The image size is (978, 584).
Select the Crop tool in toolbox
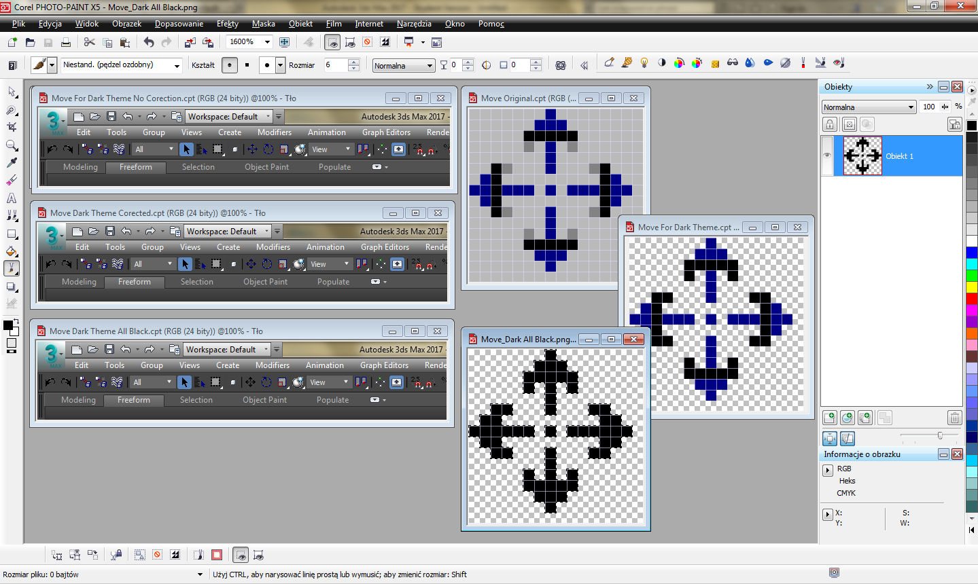pyautogui.click(x=12, y=127)
